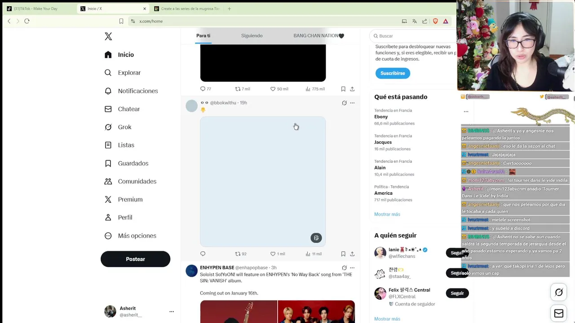
Task: Follow the @staa4ay_ account
Action: (457, 273)
